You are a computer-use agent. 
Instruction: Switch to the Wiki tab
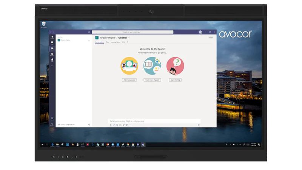pyautogui.click(x=123, y=42)
